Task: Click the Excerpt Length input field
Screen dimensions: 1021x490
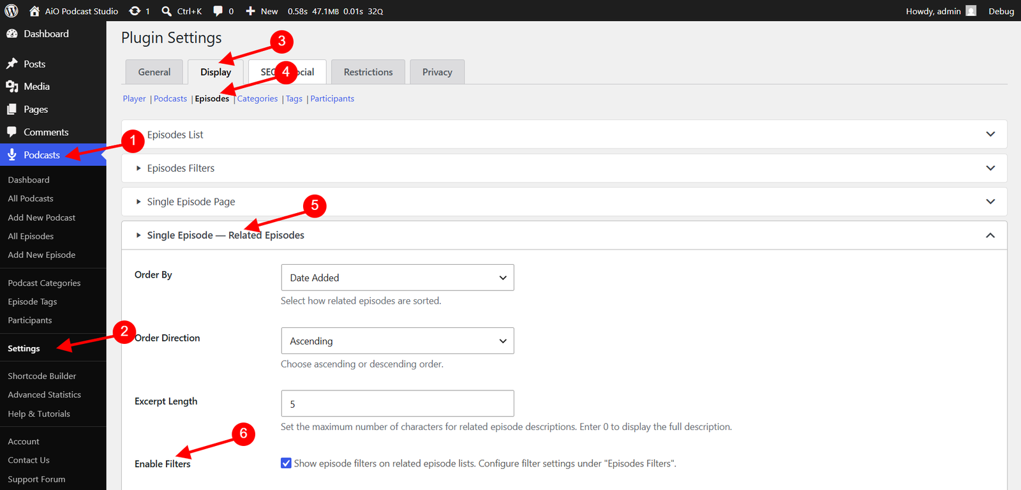Action: (x=398, y=404)
